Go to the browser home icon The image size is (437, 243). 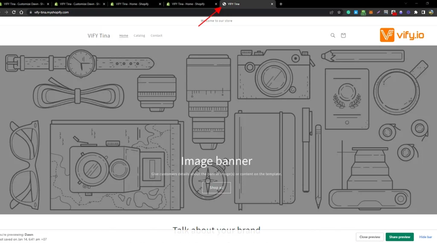click(x=21, y=12)
